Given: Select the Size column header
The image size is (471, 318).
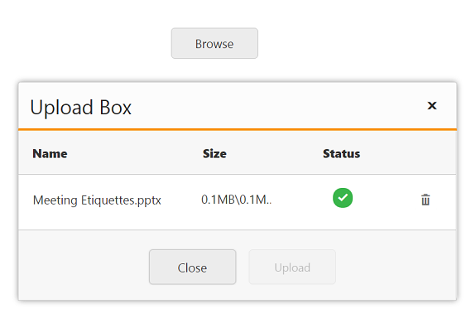Looking at the screenshot, I should click(214, 153).
